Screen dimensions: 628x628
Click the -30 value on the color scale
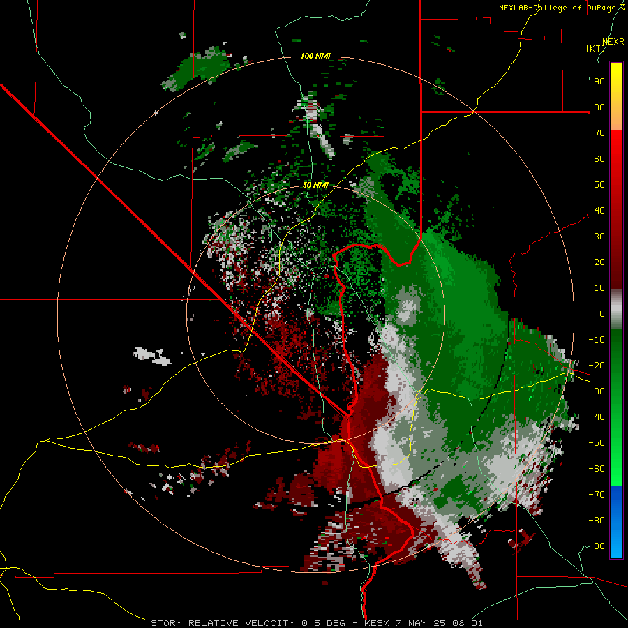point(597,391)
